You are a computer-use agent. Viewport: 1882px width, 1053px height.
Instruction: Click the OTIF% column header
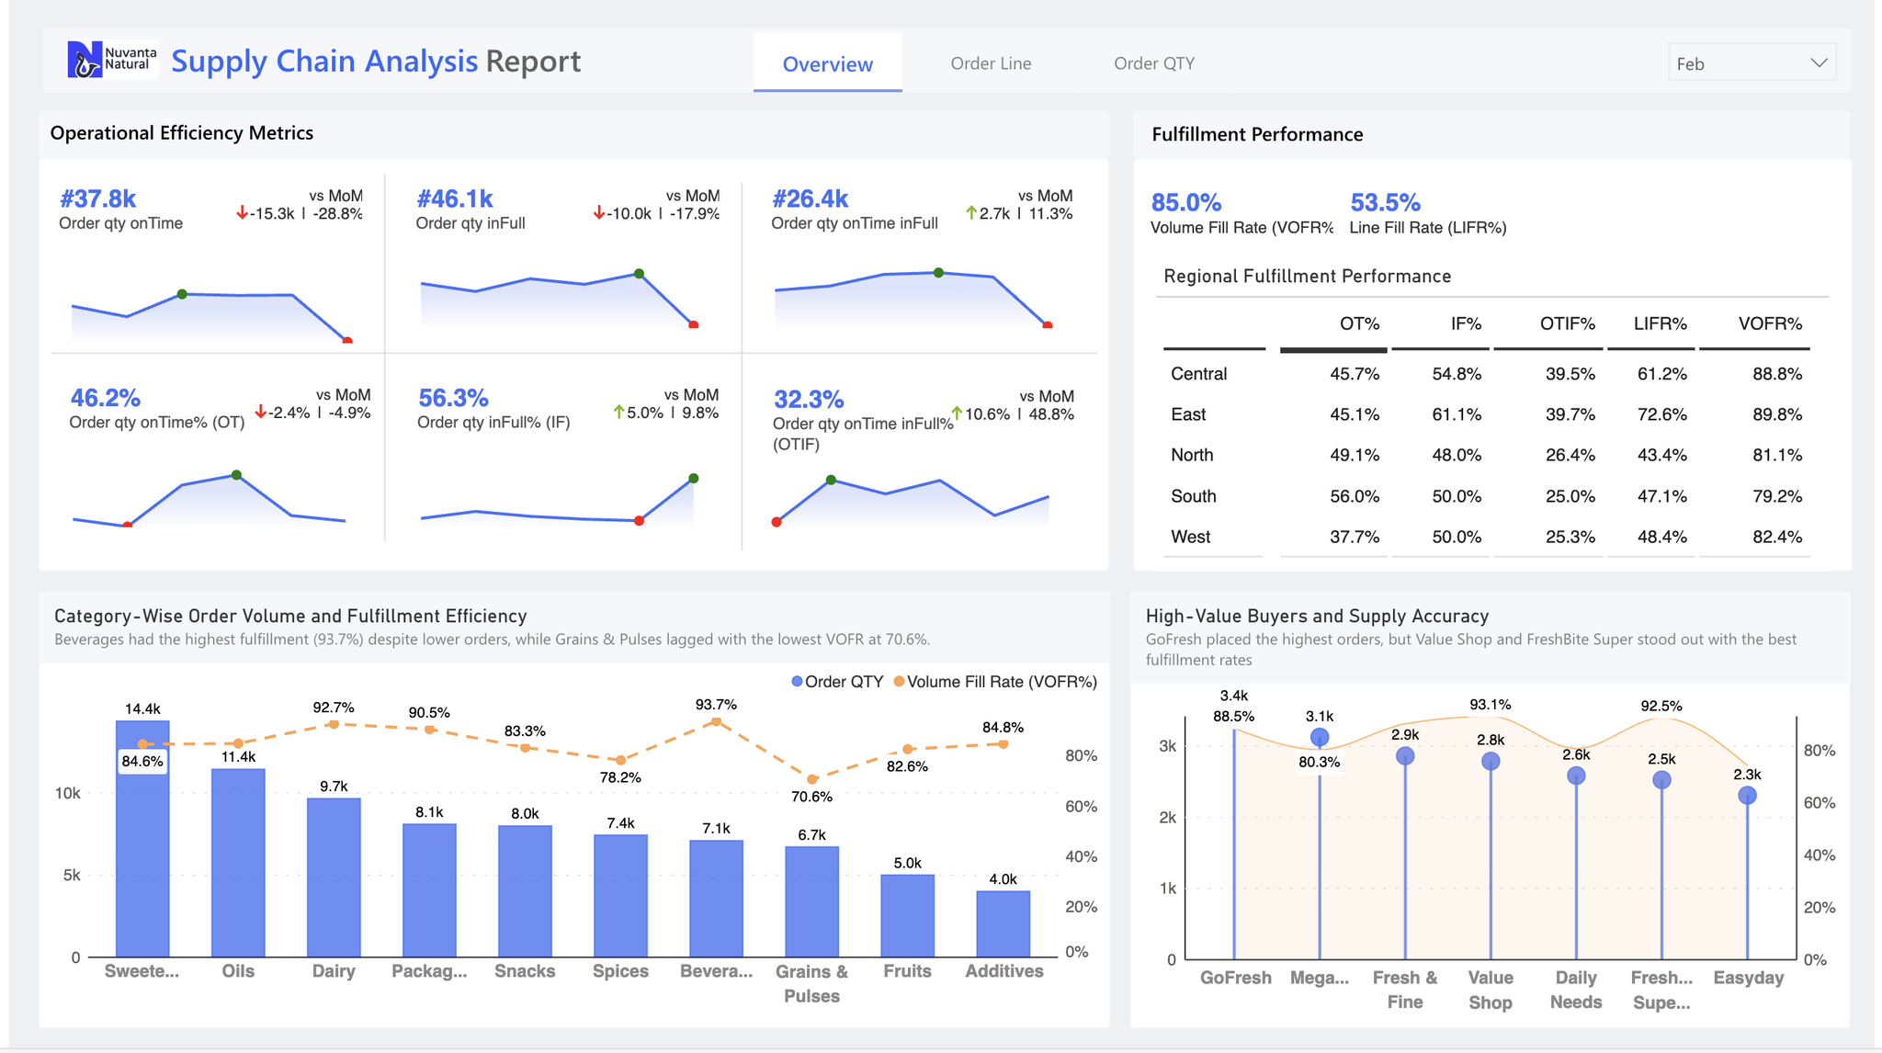pos(1567,323)
